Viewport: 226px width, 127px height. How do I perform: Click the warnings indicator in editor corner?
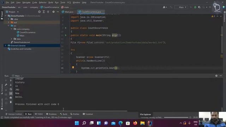213,16
